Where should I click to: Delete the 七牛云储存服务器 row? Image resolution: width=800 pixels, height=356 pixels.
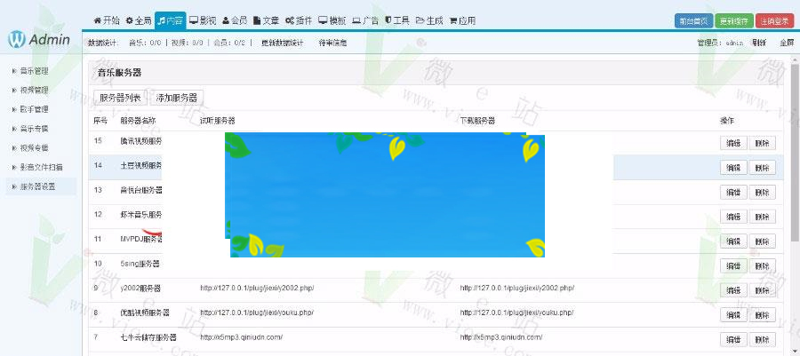coord(762,339)
